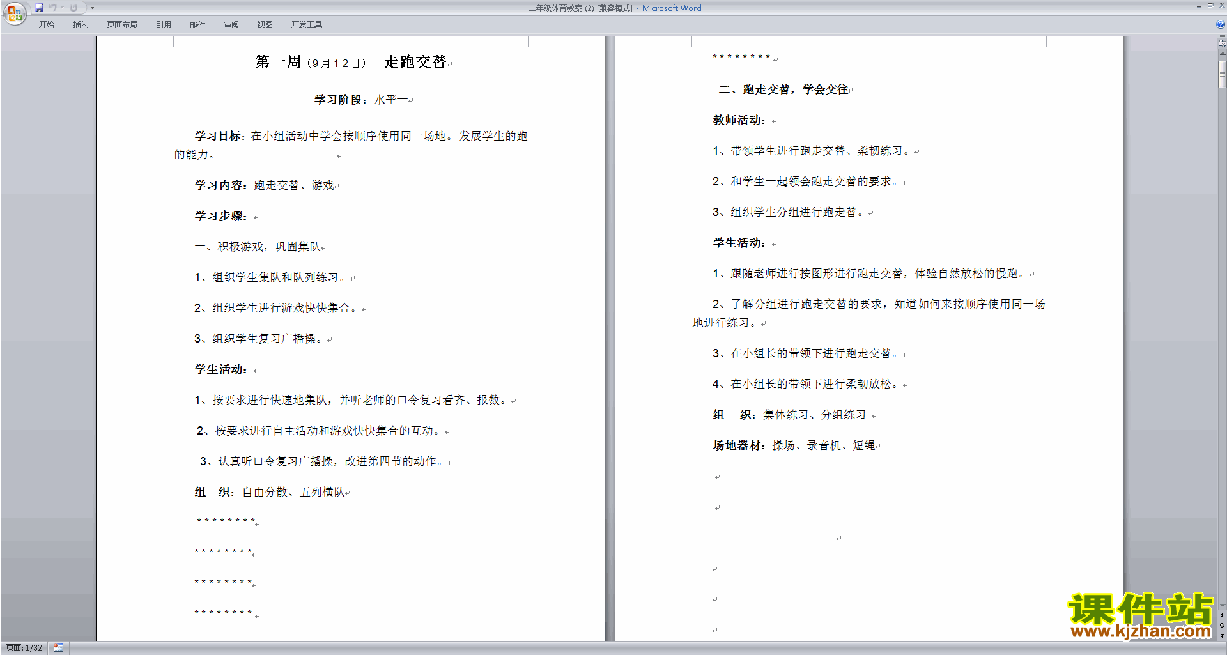Switch to the 邮件 ribbon tab

197,25
